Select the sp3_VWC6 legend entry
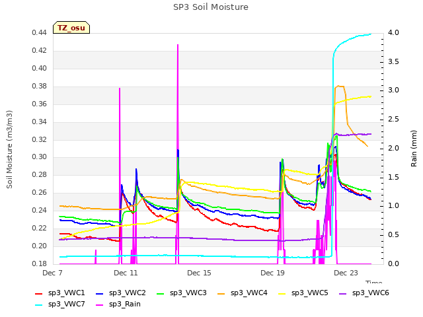The width and height of the screenshot is (423, 317). pyautogui.click(x=364, y=293)
